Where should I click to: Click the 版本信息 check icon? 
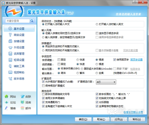click(x=10, y=79)
